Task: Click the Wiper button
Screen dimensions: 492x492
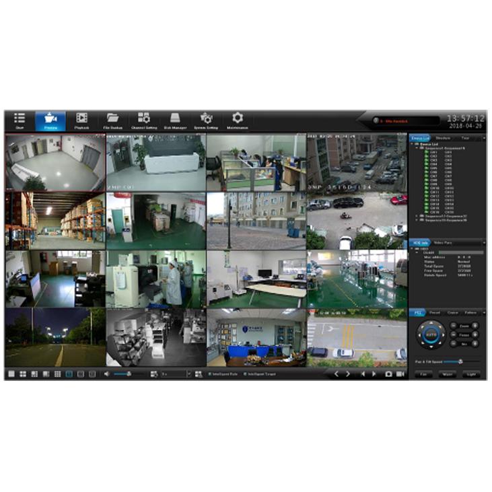Action: (x=447, y=374)
